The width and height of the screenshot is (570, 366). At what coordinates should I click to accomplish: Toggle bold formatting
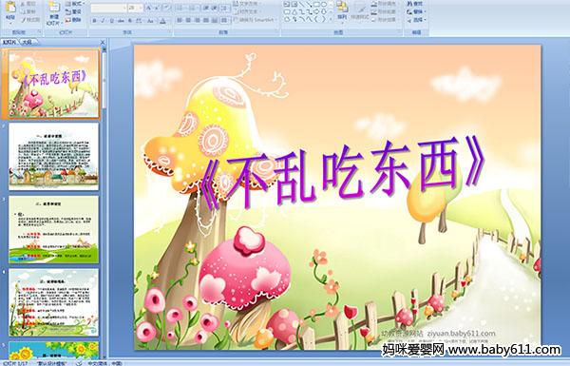pyautogui.click(x=94, y=21)
